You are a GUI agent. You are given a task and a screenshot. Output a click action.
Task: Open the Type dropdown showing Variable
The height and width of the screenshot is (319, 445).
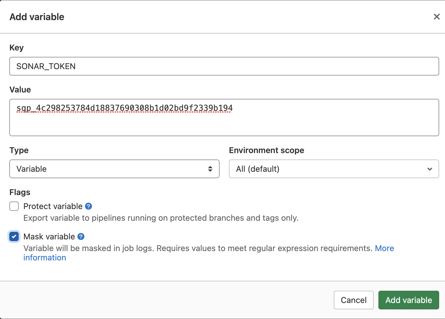tap(114, 169)
